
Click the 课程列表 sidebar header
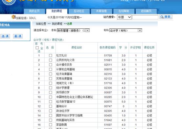pos(5,25)
